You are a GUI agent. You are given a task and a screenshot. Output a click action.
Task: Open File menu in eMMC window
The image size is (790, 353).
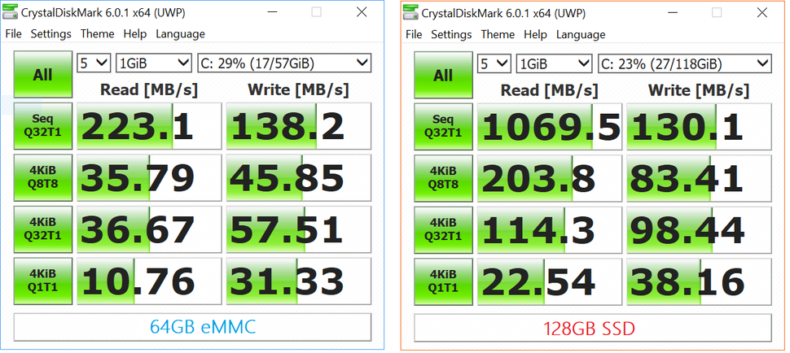[x=13, y=34]
